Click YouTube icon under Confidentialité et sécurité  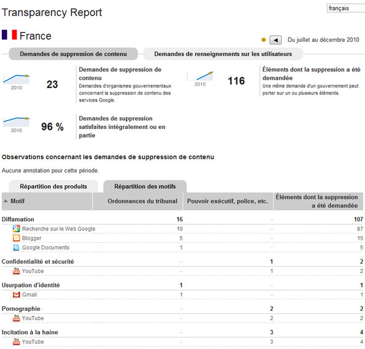tap(17, 271)
